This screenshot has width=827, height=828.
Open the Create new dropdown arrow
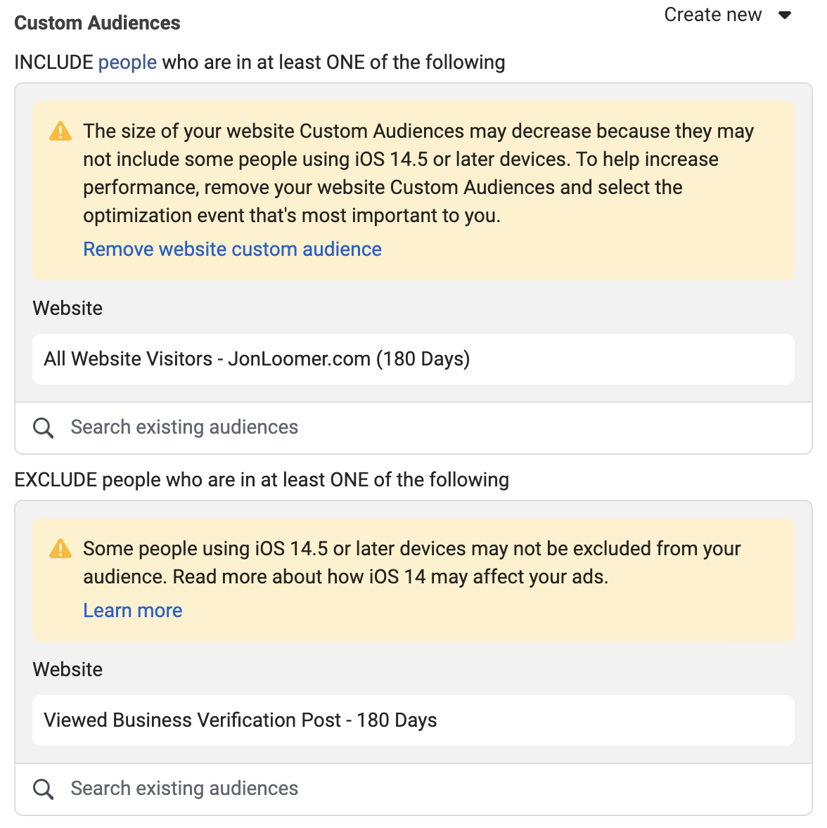[x=785, y=15]
